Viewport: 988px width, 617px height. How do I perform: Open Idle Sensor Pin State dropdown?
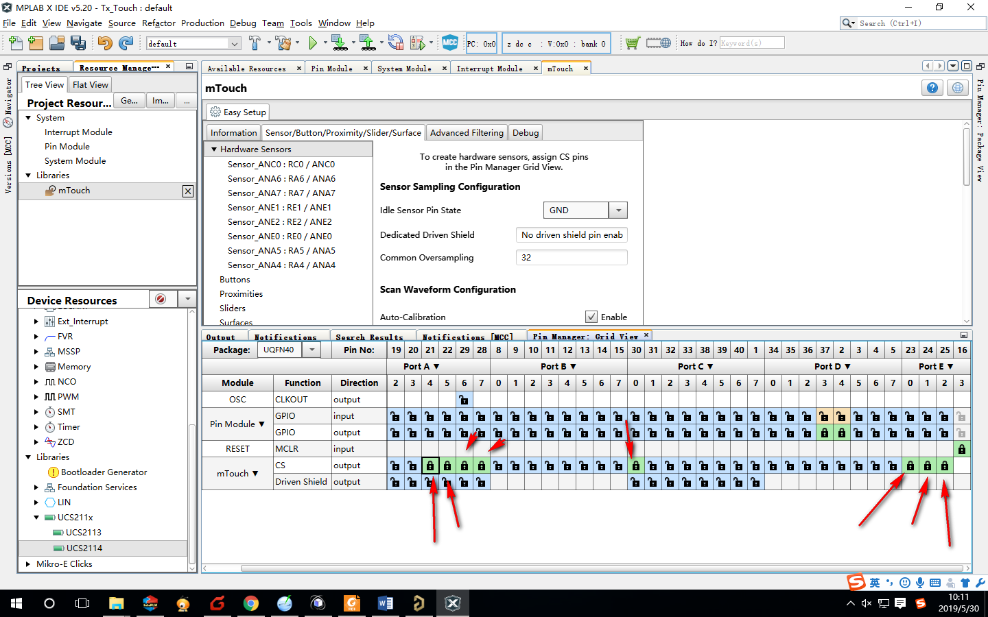coord(618,210)
